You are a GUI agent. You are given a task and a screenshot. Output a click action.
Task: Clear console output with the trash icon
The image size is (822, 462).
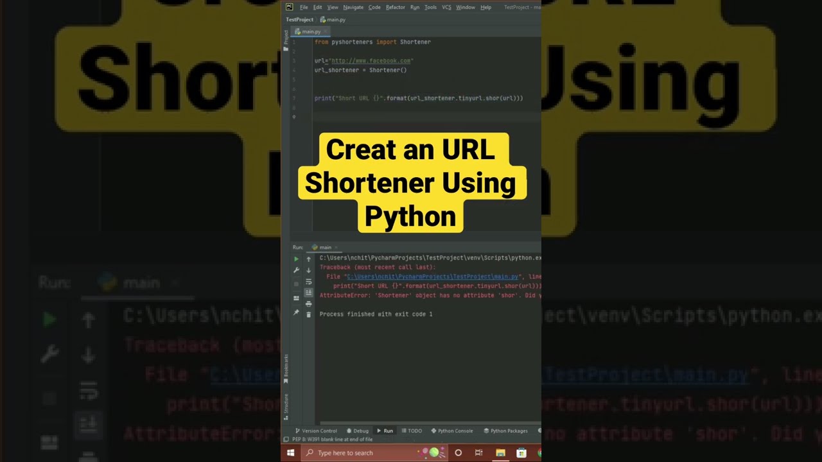(308, 314)
